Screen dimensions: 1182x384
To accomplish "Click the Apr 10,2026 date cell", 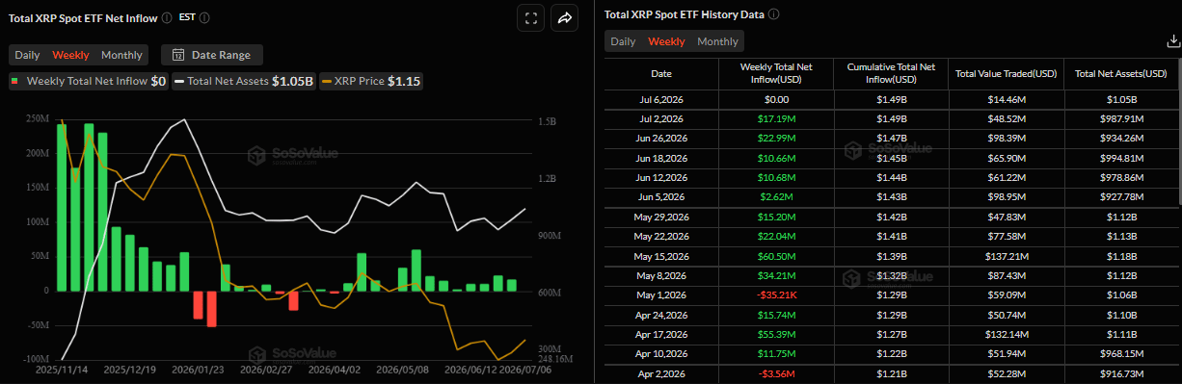I will point(661,354).
